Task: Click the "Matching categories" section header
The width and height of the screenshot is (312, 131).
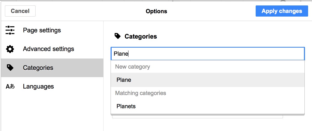Action: (x=140, y=93)
